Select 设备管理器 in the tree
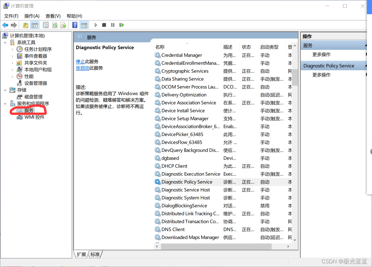 [x=36, y=83]
